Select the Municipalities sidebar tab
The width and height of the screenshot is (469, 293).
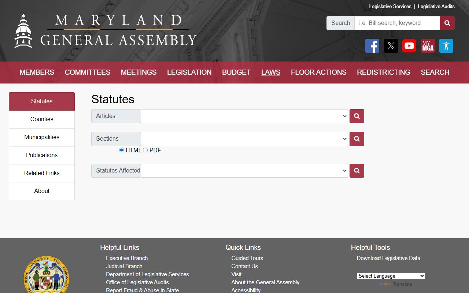42,137
